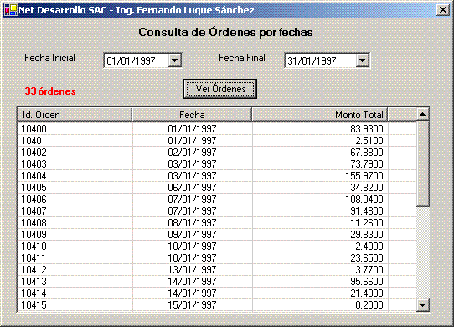
Task: Select order Id 10408 cell
Action: coord(75,223)
